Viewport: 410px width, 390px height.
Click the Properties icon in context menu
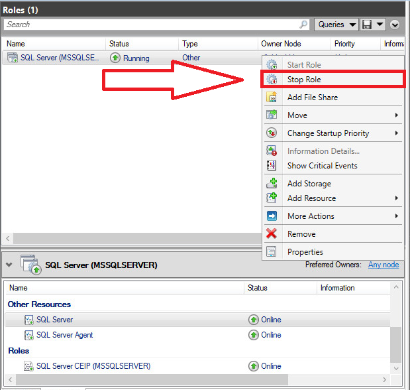pos(272,252)
